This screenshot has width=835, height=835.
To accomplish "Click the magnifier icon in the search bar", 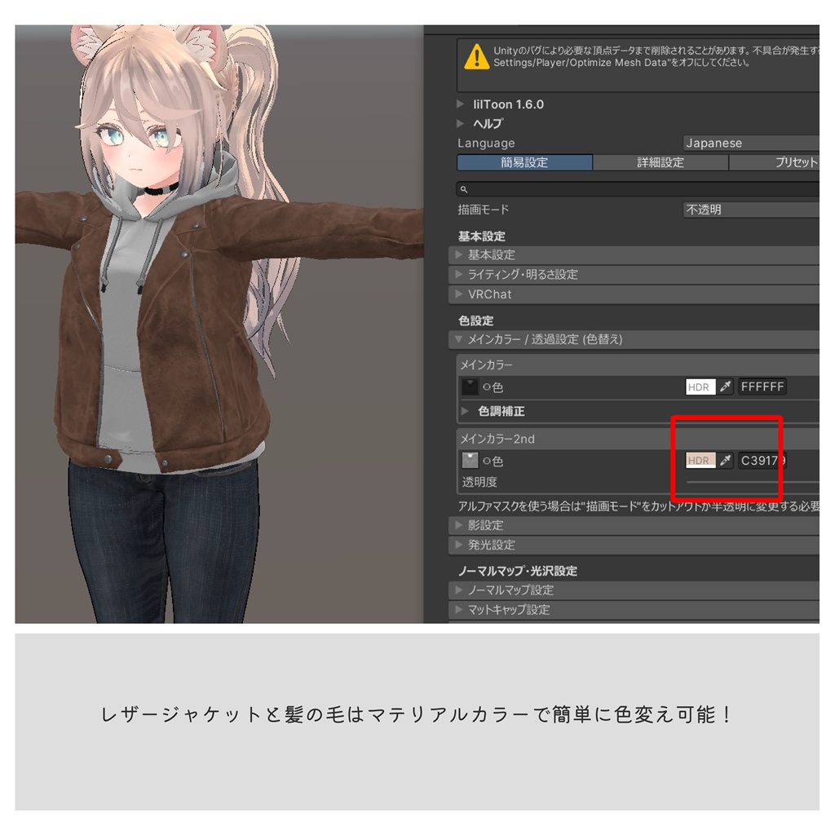I will (x=462, y=188).
